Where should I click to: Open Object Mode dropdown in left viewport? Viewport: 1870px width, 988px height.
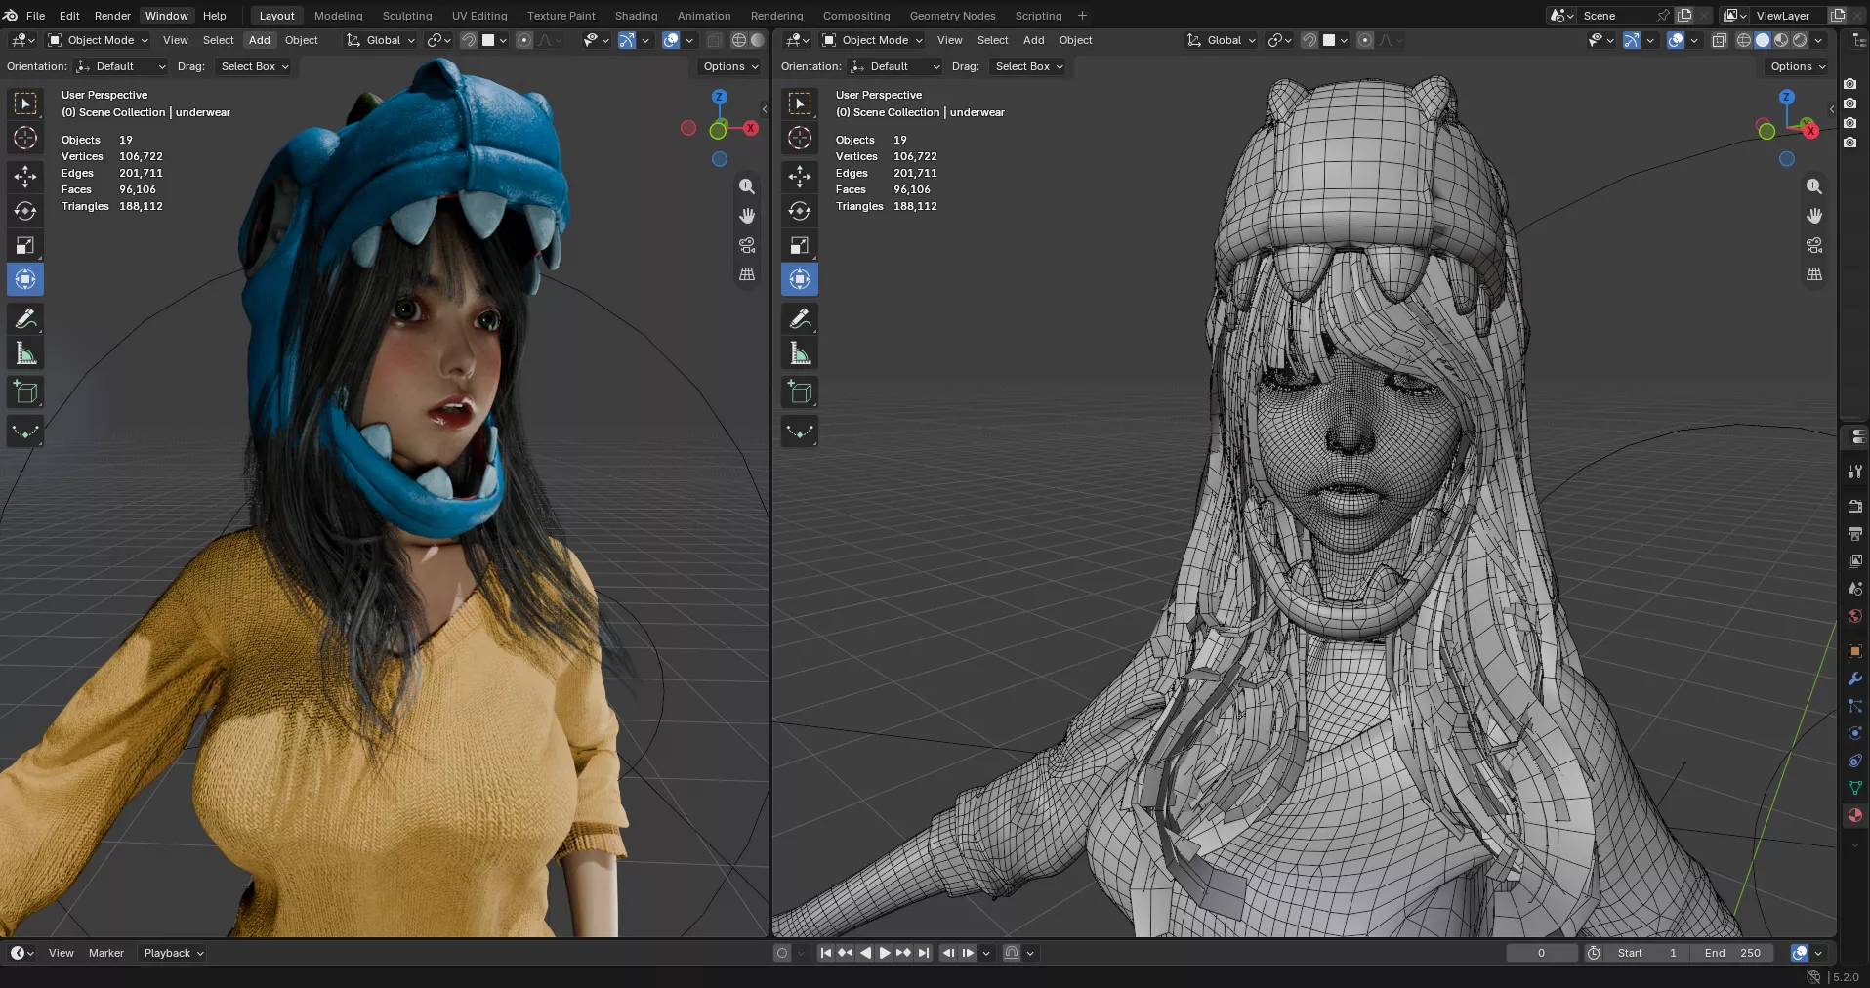pos(98,40)
